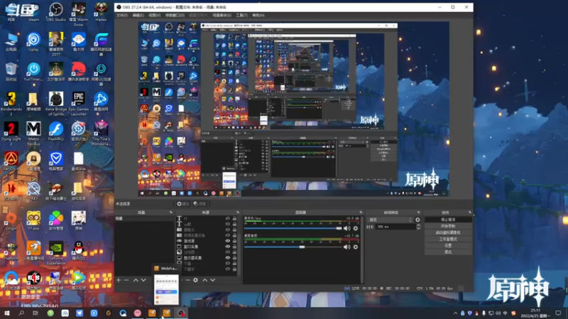568x319 pixels.
Task: Click the Uplay desktop icon
Action: point(33,42)
